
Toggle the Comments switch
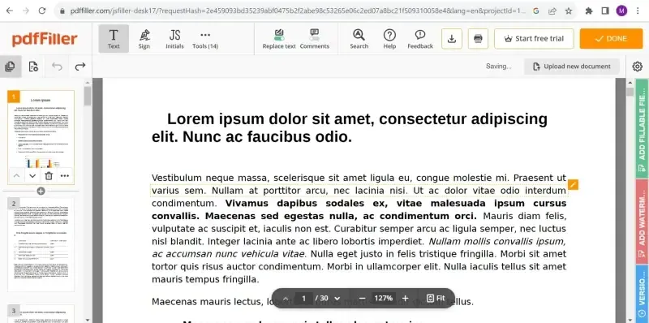pyautogui.click(x=315, y=38)
